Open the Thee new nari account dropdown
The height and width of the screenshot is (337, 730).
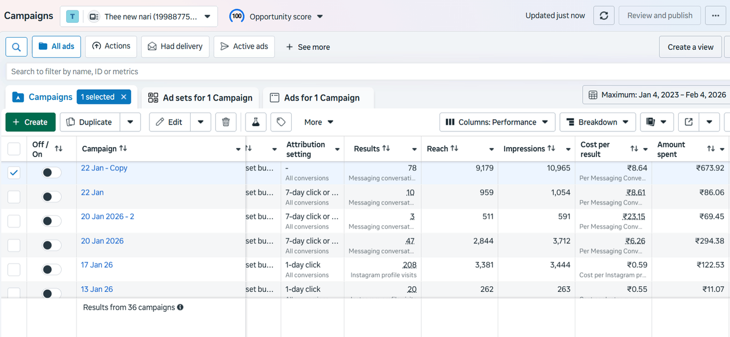click(x=139, y=16)
